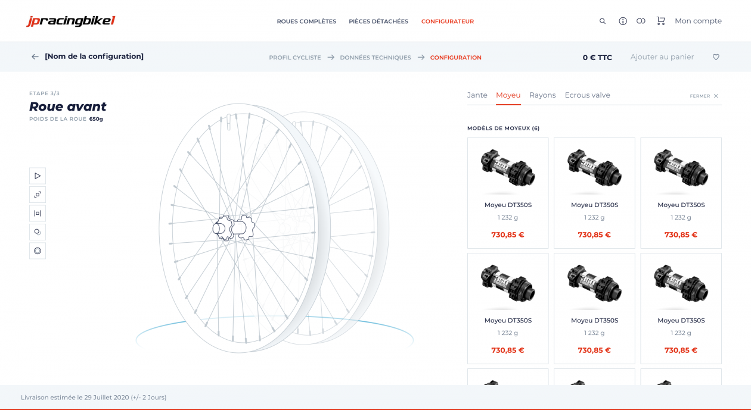Click Ajouter au panier
This screenshot has height=410, width=751.
click(662, 57)
